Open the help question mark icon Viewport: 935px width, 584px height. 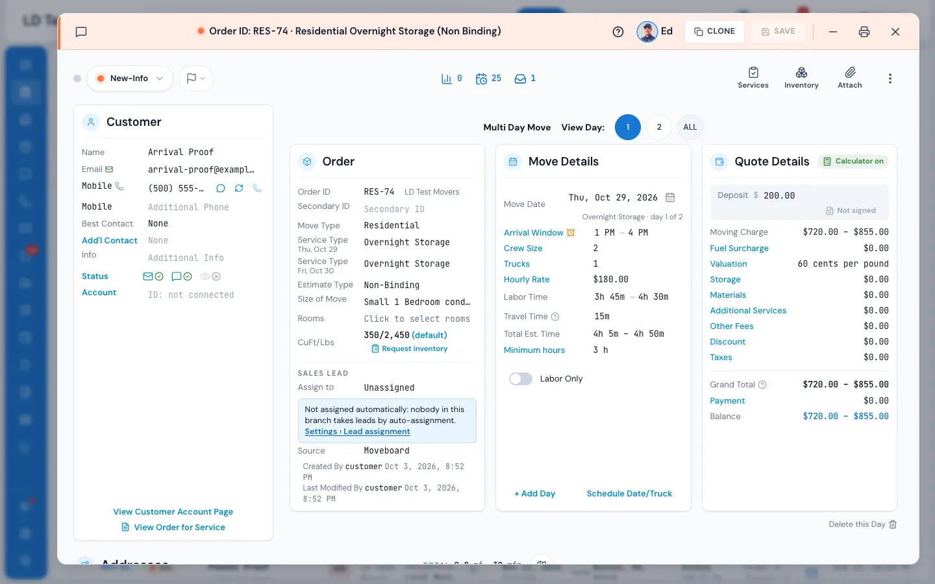click(618, 32)
